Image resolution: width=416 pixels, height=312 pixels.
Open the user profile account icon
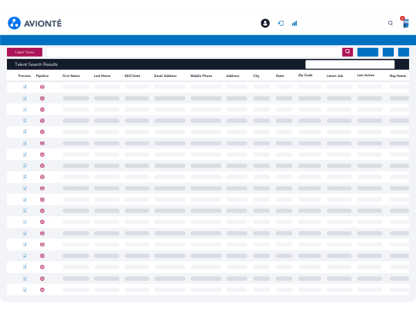tap(265, 23)
